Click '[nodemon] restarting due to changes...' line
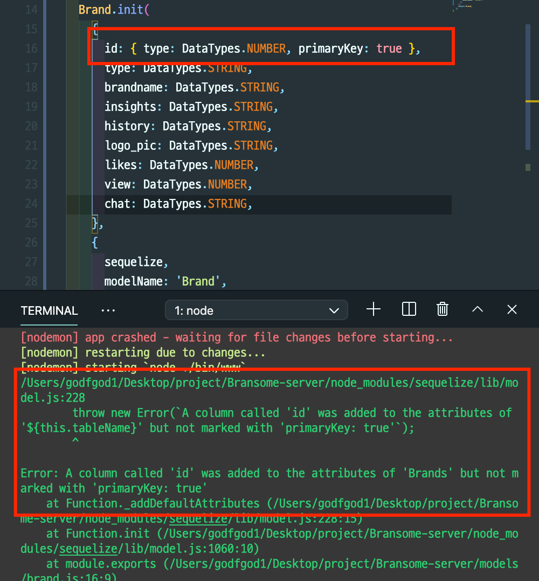Screen dimensions: 539x581 143,352
